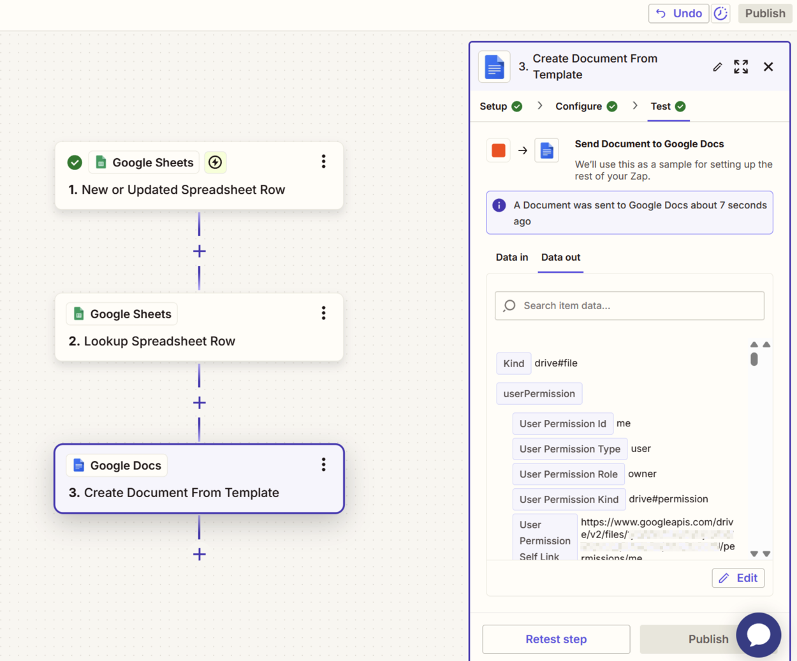Click the drive#permission value

668,499
